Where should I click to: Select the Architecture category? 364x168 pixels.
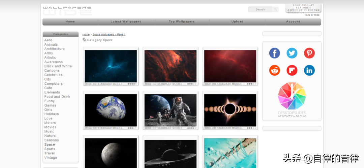point(55,49)
